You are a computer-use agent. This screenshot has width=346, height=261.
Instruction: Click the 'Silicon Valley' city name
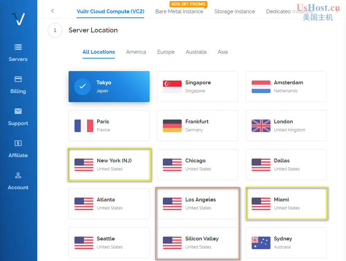pos(202,239)
